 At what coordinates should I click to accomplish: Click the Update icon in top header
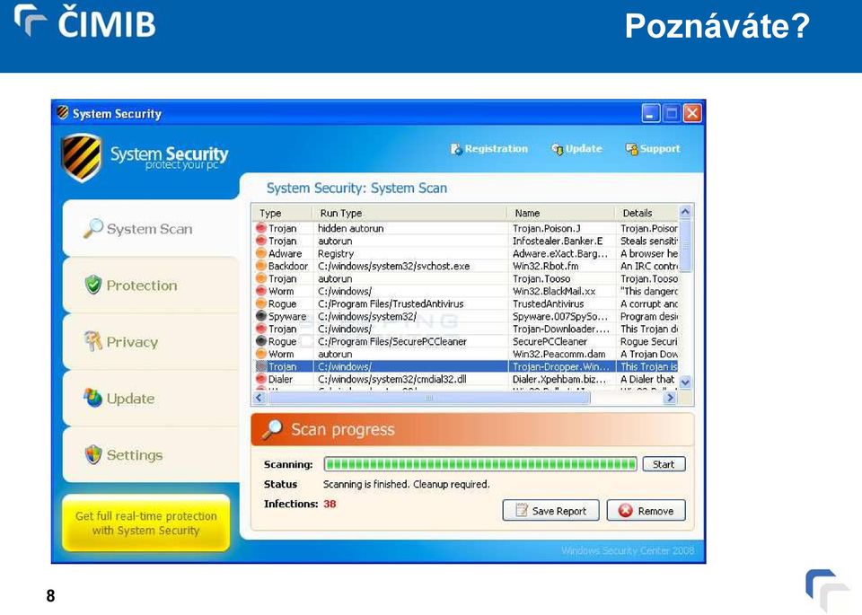pos(557,149)
